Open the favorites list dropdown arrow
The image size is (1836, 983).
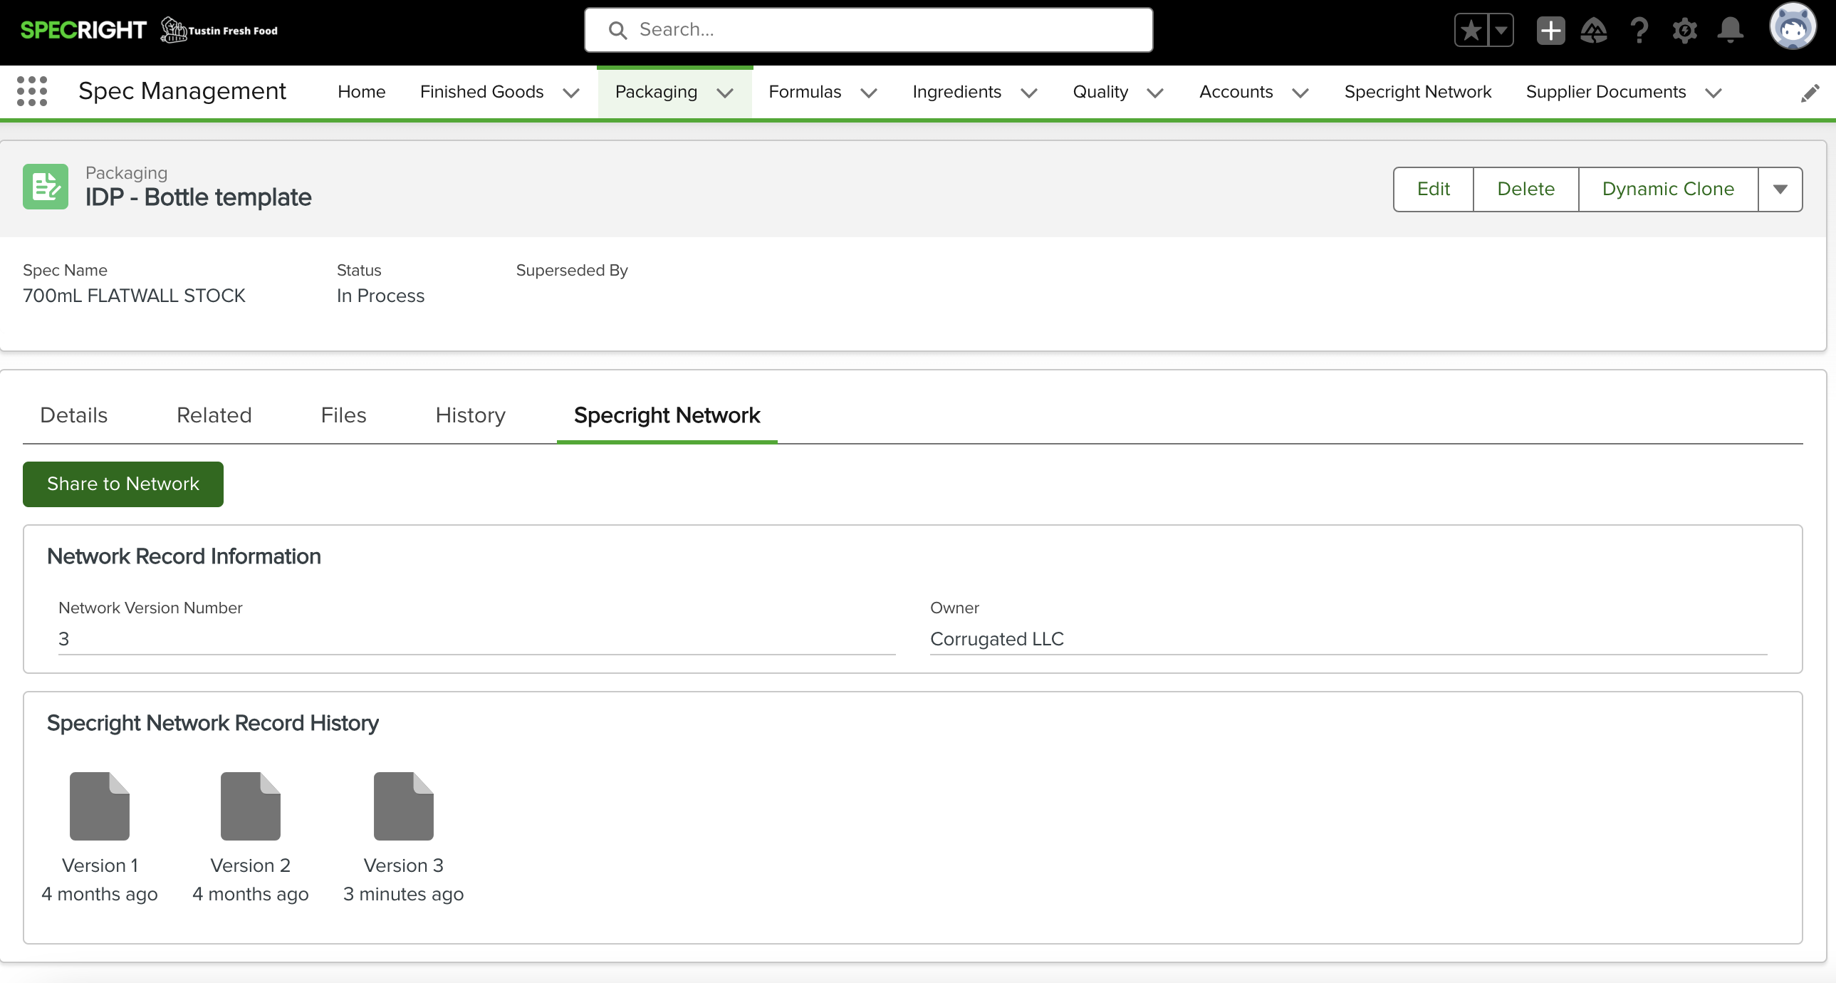pyautogui.click(x=1501, y=30)
